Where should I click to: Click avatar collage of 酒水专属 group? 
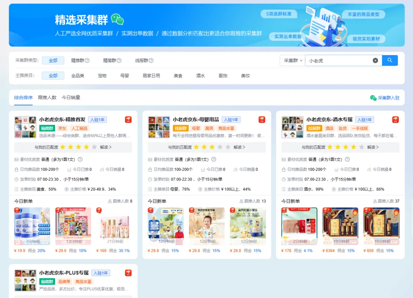293,127
